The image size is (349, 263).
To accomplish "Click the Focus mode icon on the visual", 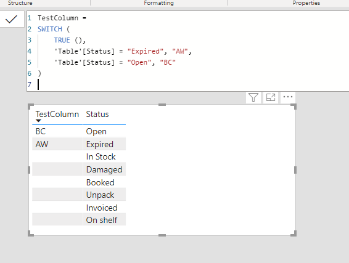I will coord(271,97).
